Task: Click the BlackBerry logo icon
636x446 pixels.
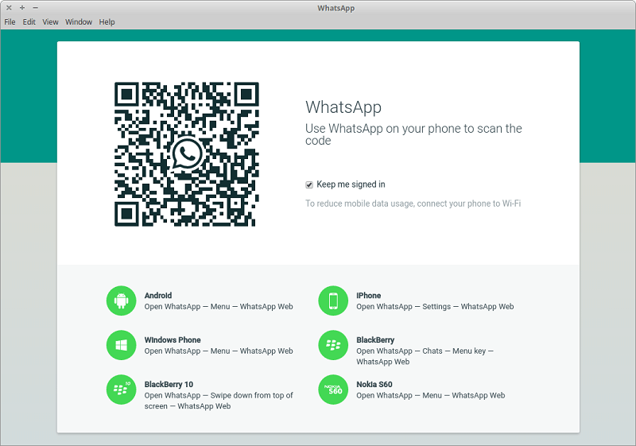Action: click(x=333, y=345)
